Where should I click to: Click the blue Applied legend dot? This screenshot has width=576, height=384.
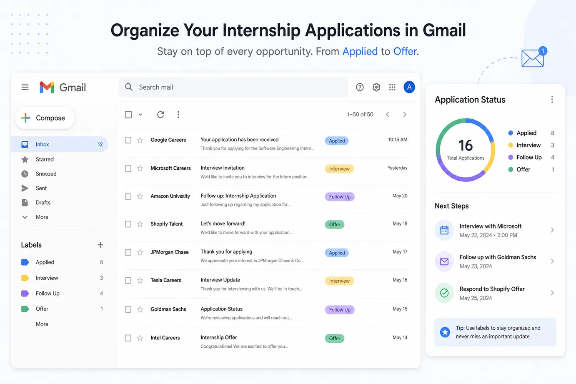pyautogui.click(x=511, y=133)
